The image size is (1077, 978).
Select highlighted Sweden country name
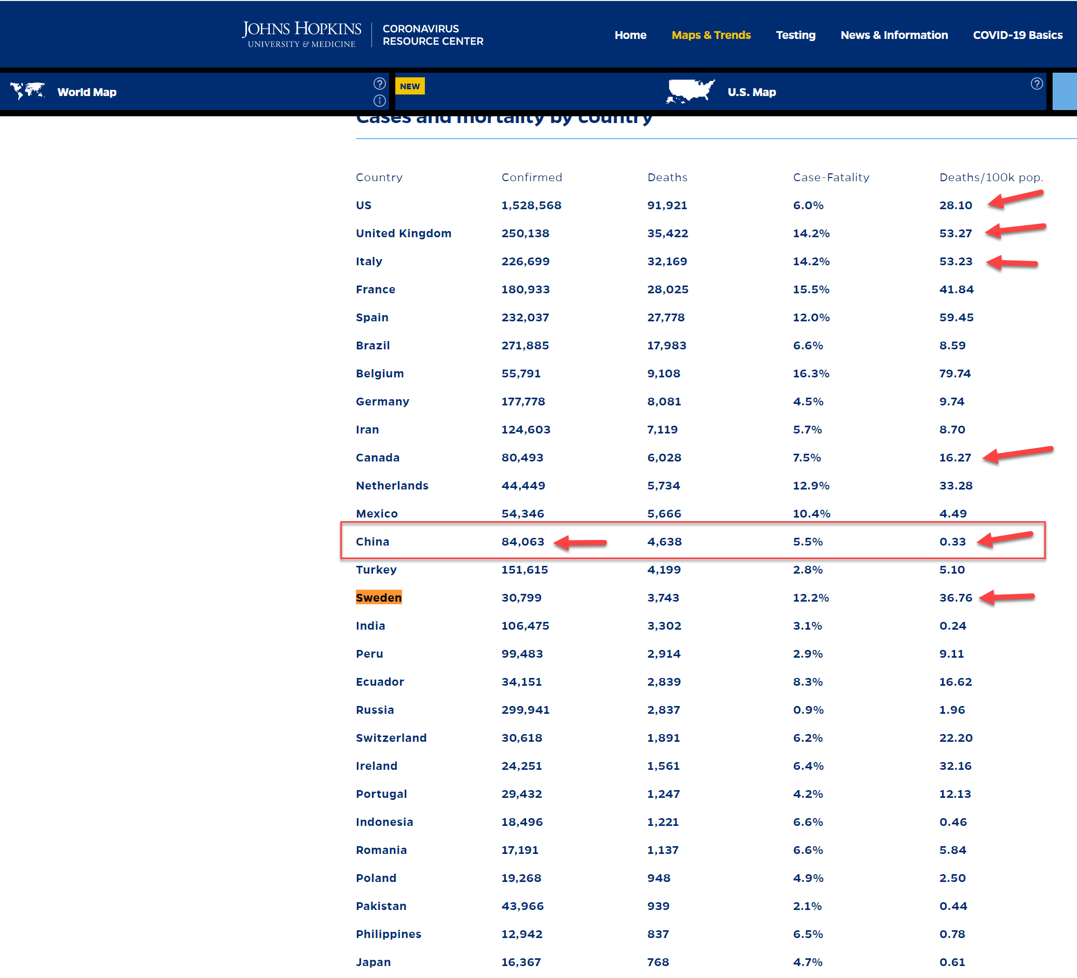point(378,597)
